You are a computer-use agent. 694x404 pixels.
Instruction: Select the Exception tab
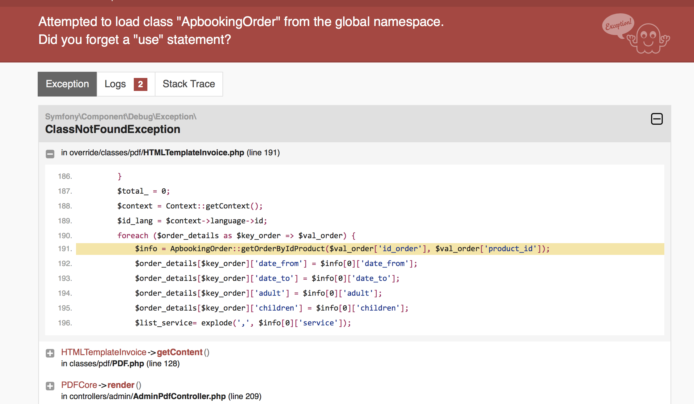coord(67,84)
